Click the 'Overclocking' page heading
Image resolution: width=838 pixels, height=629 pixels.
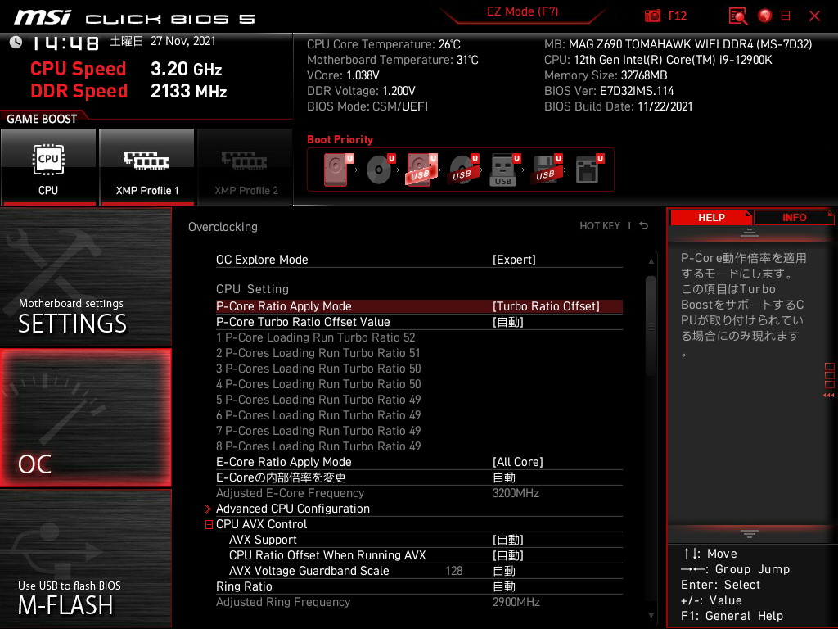coord(223,227)
